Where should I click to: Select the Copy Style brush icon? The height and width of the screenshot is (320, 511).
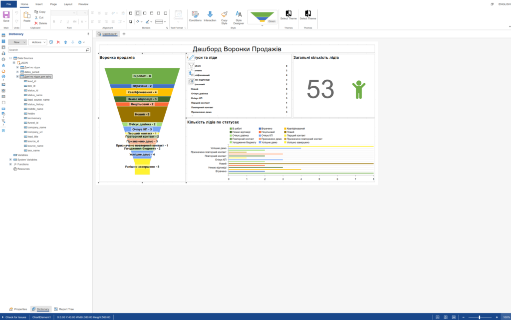point(224,15)
